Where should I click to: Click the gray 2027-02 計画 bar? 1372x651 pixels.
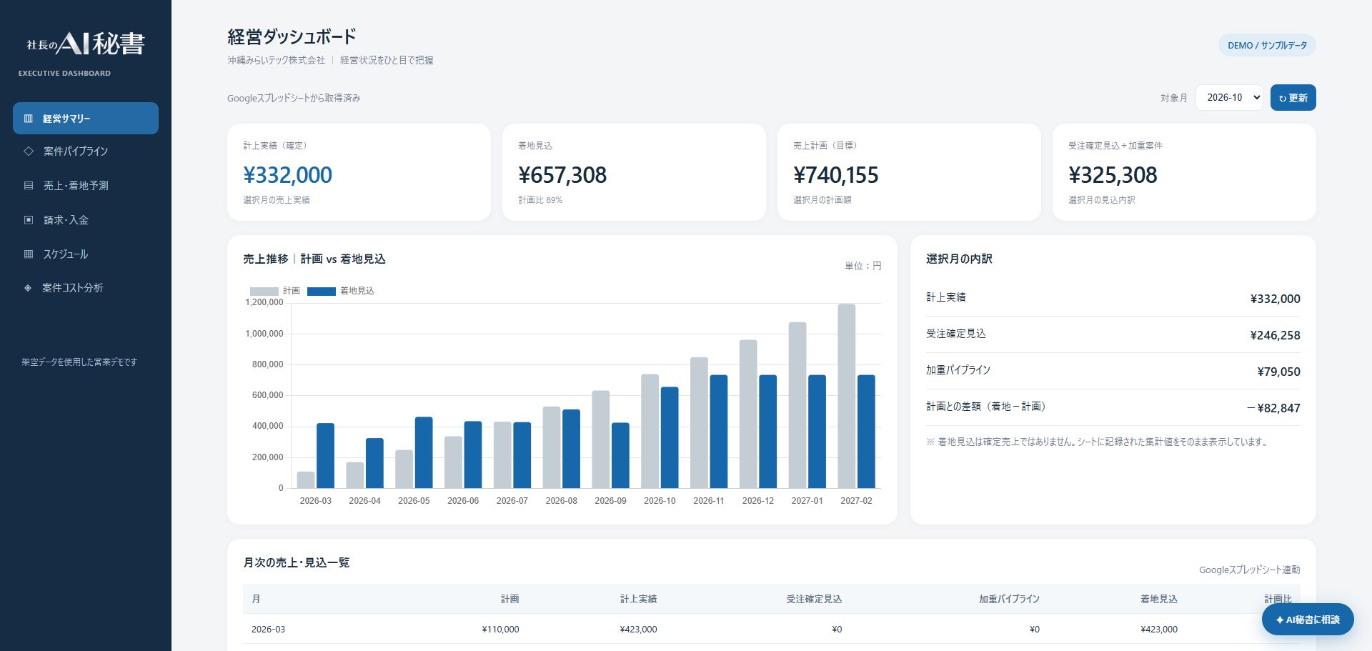click(x=847, y=397)
